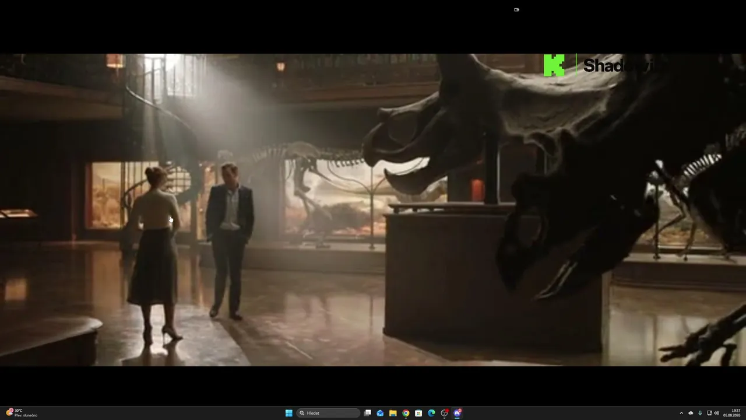
Task: Open Task View from the taskbar
Action: click(x=367, y=413)
